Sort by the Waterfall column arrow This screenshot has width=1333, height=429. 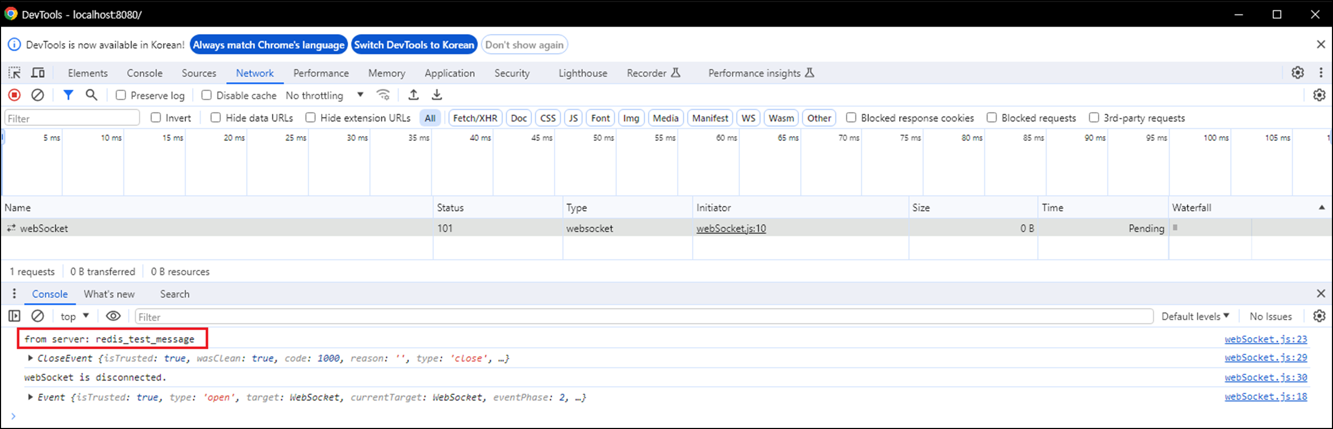coord(1321,207)
